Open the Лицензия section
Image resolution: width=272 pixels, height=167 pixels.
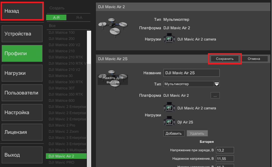(22, 132)
